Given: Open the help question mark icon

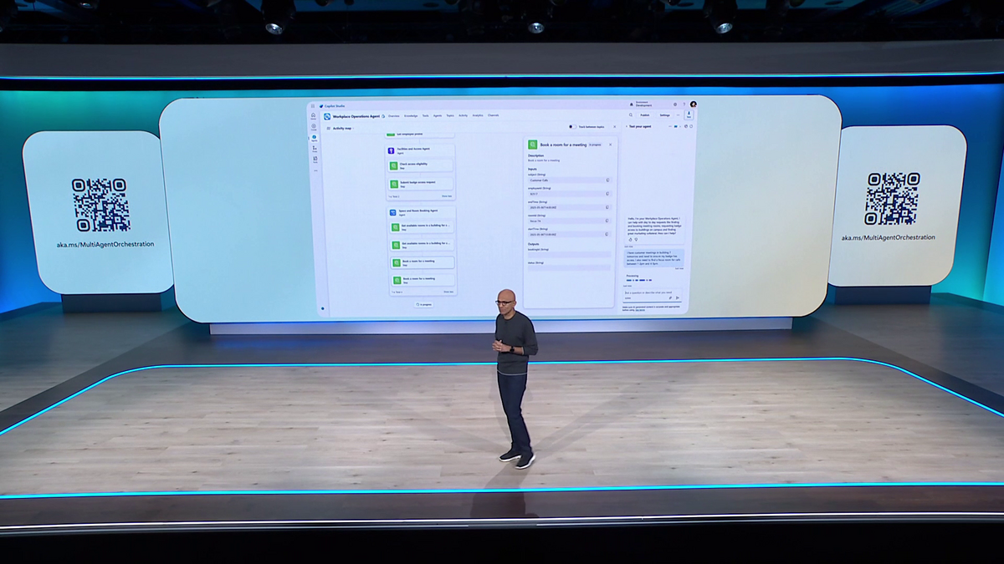Looking at the screenshot, I should [684, 104].
